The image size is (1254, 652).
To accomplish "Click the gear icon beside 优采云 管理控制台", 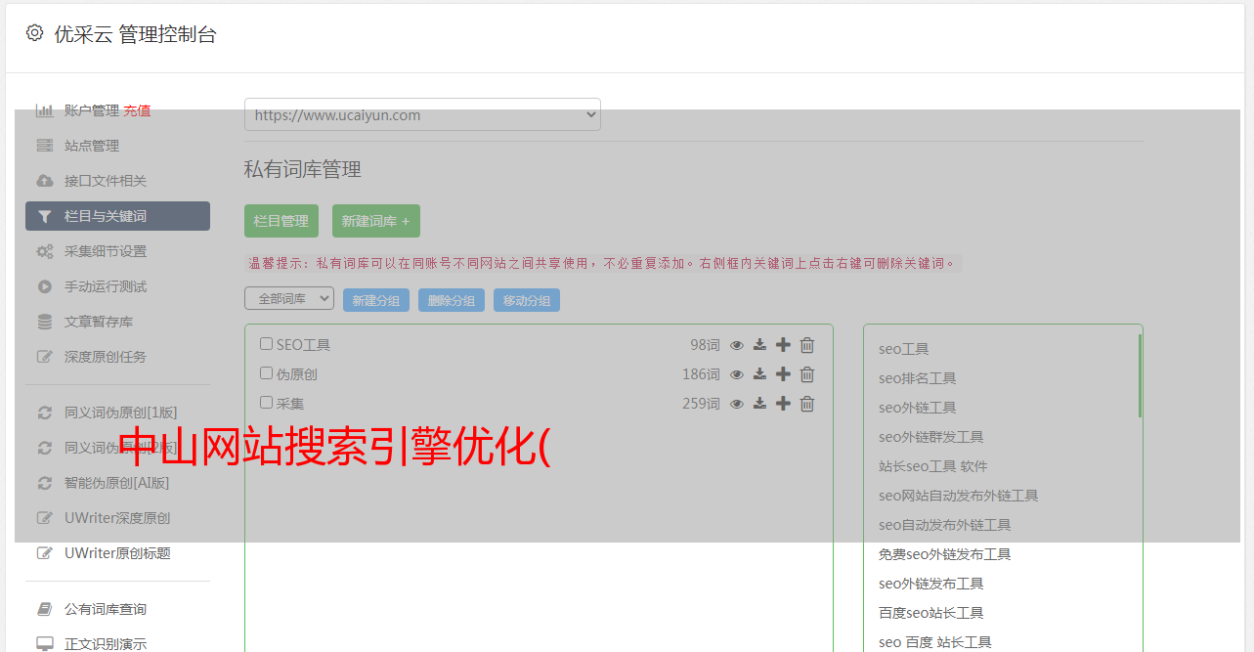I will tap(35, 33).
